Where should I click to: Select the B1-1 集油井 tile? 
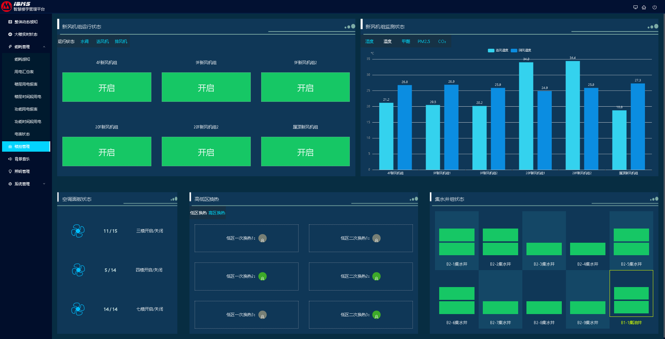(631, 294)
